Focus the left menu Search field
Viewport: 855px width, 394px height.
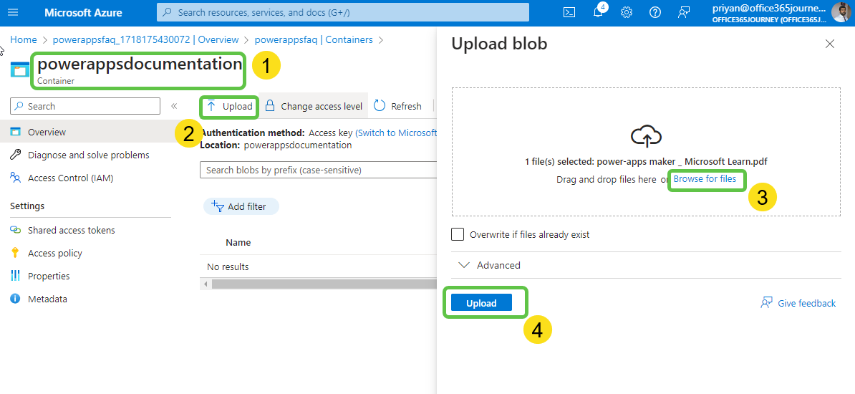[x=85, y=106]
